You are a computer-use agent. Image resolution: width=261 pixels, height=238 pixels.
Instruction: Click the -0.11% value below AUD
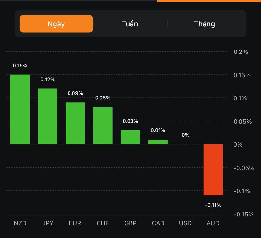tap(213, 205)
